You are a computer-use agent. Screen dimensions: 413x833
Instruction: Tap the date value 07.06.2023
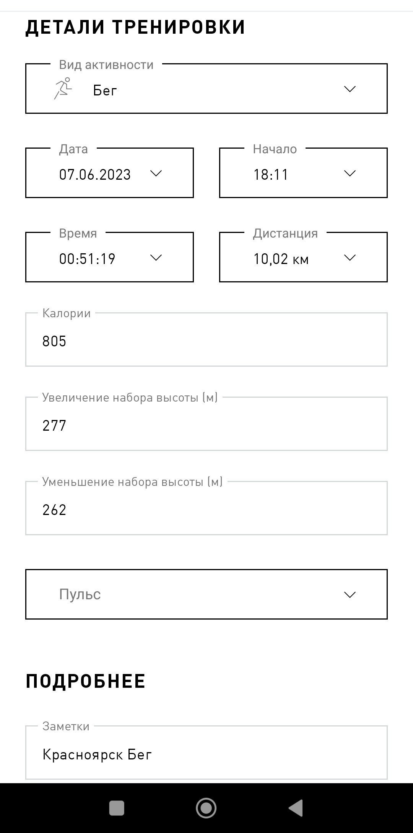pyautogui.click(x=95, y=175)
